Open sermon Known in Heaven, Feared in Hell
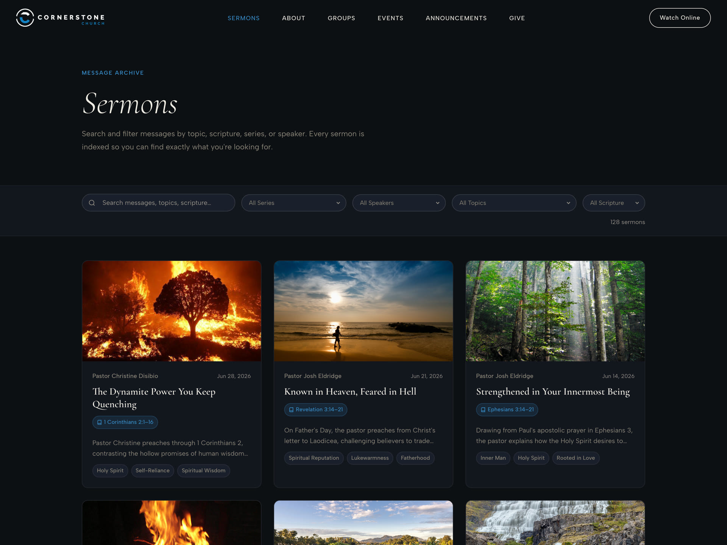 350,392
